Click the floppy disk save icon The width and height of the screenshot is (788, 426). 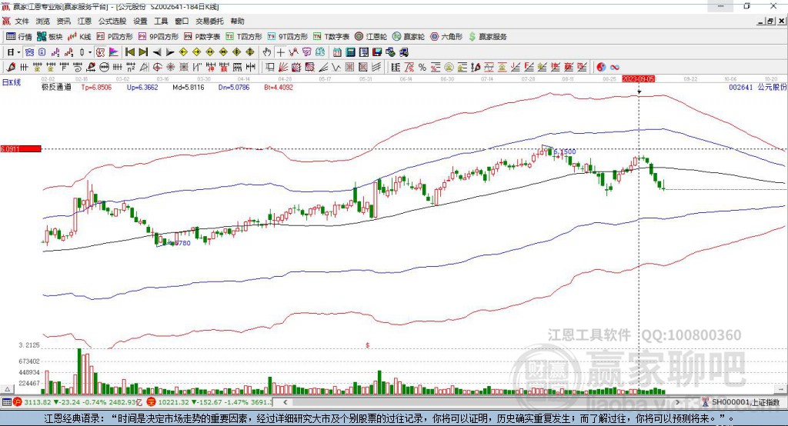tap(377, 52)
